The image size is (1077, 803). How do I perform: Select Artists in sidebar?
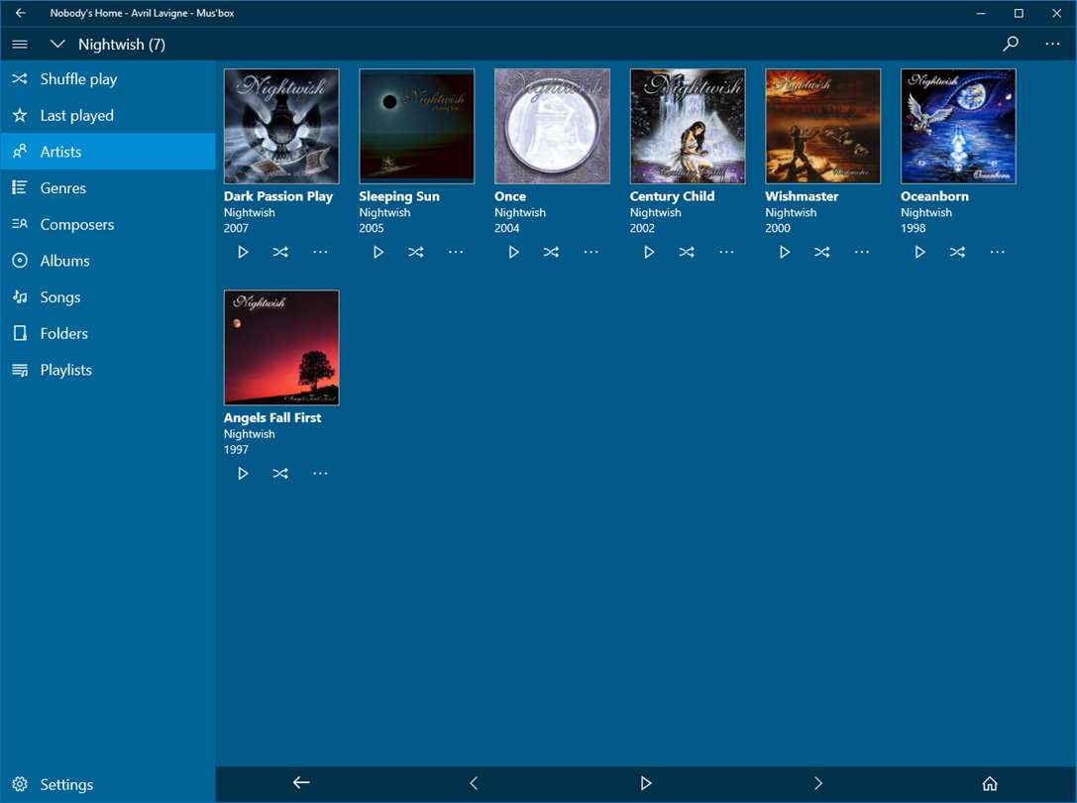pos(108,152)
